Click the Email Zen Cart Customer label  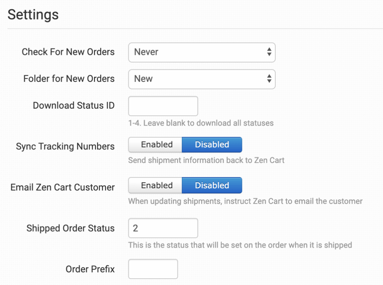(x=62, y=187)
